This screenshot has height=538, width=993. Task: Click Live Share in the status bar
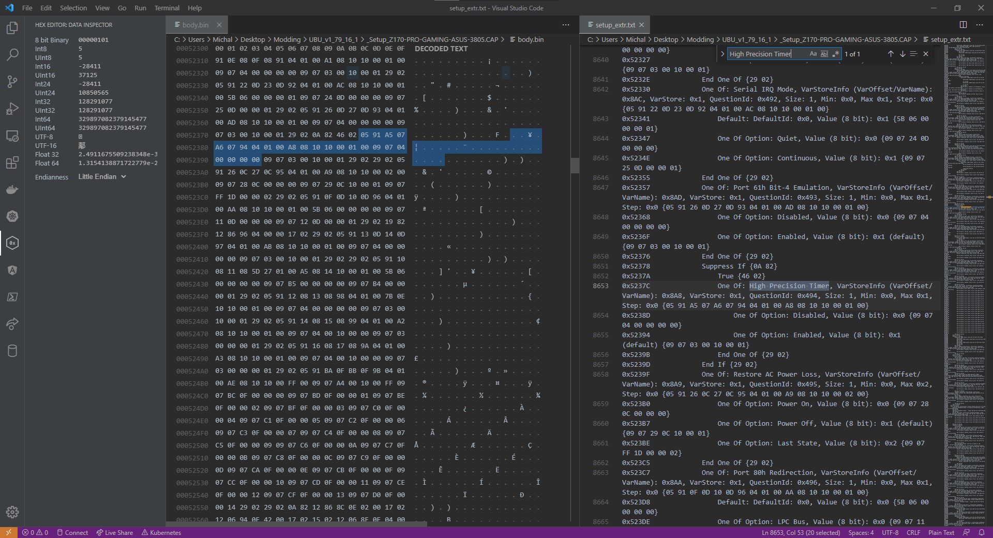114,532
